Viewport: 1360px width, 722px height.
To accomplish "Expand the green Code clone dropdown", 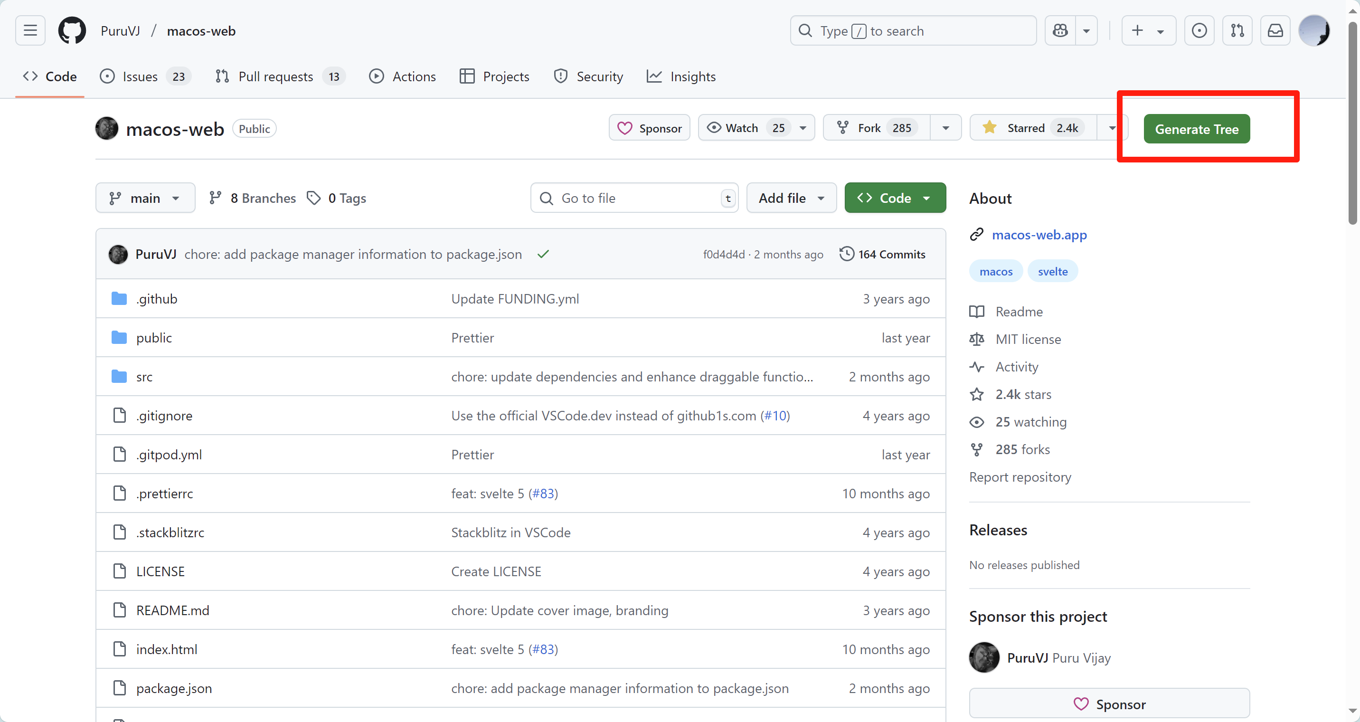I will (x=895, y=198).
